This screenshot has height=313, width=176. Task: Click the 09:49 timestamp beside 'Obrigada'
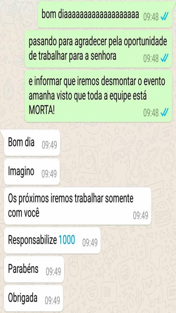pos(52,301)
